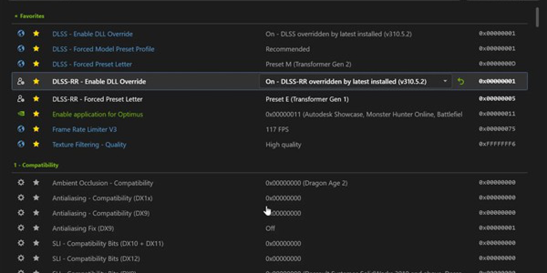Open DLSS-RR Enable DLL Override value dropdown arrow
The image size is (547, 273).
(x=445, y=81)
